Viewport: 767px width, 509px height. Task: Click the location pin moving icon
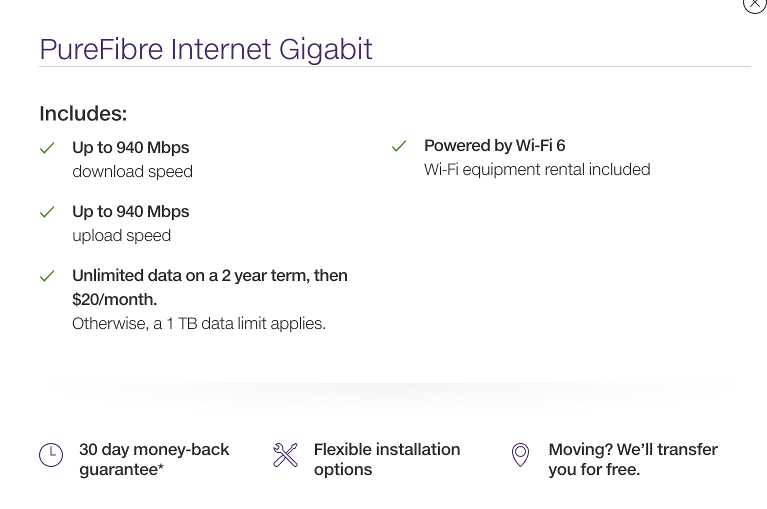520,454
